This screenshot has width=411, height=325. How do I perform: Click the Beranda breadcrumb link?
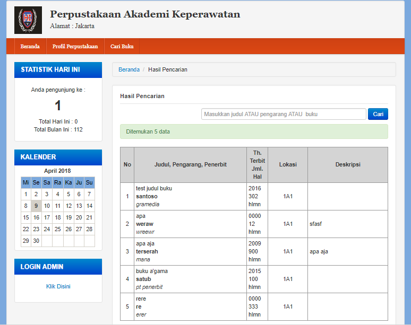(x=129, y=69)
